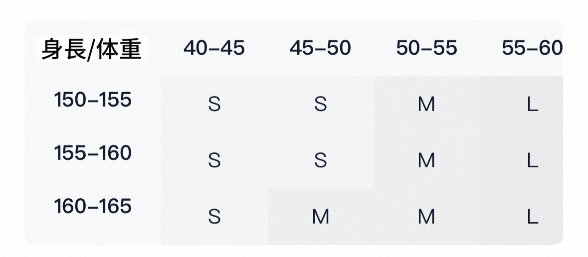Click the 50–55 weight column header

(426, 48)
